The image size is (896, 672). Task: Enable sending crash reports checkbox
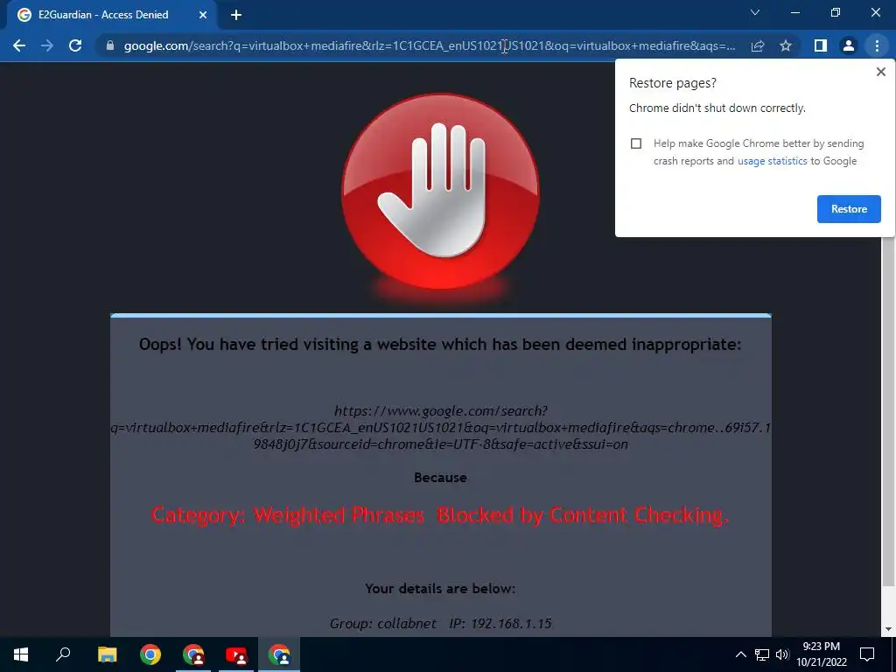636,143
